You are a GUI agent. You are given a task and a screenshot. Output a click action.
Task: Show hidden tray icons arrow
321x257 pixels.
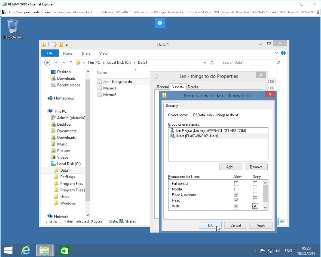click(255, 251)
